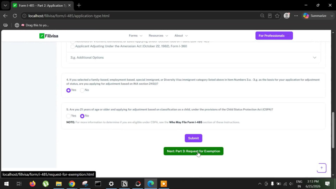The width and height of the screenshot is (336, 189).
Task: Open the terminal app on the taskbar
Action: coord(98,184)
